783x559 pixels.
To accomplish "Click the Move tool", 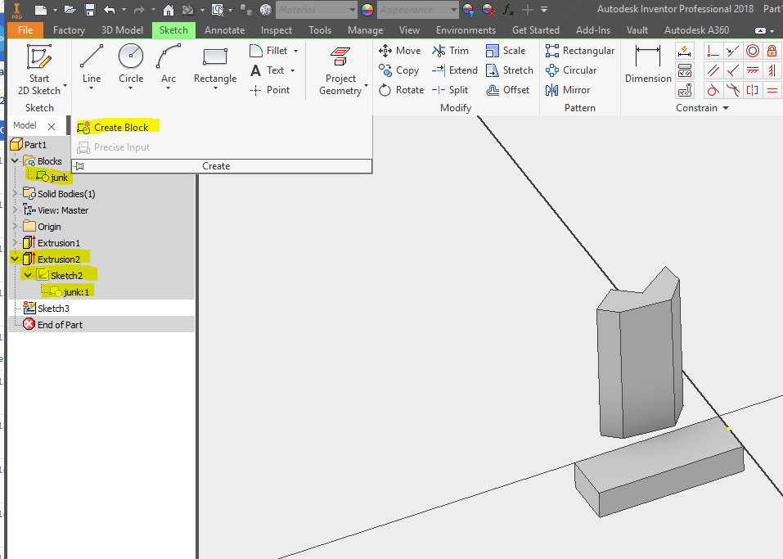I will pos(399,51).
